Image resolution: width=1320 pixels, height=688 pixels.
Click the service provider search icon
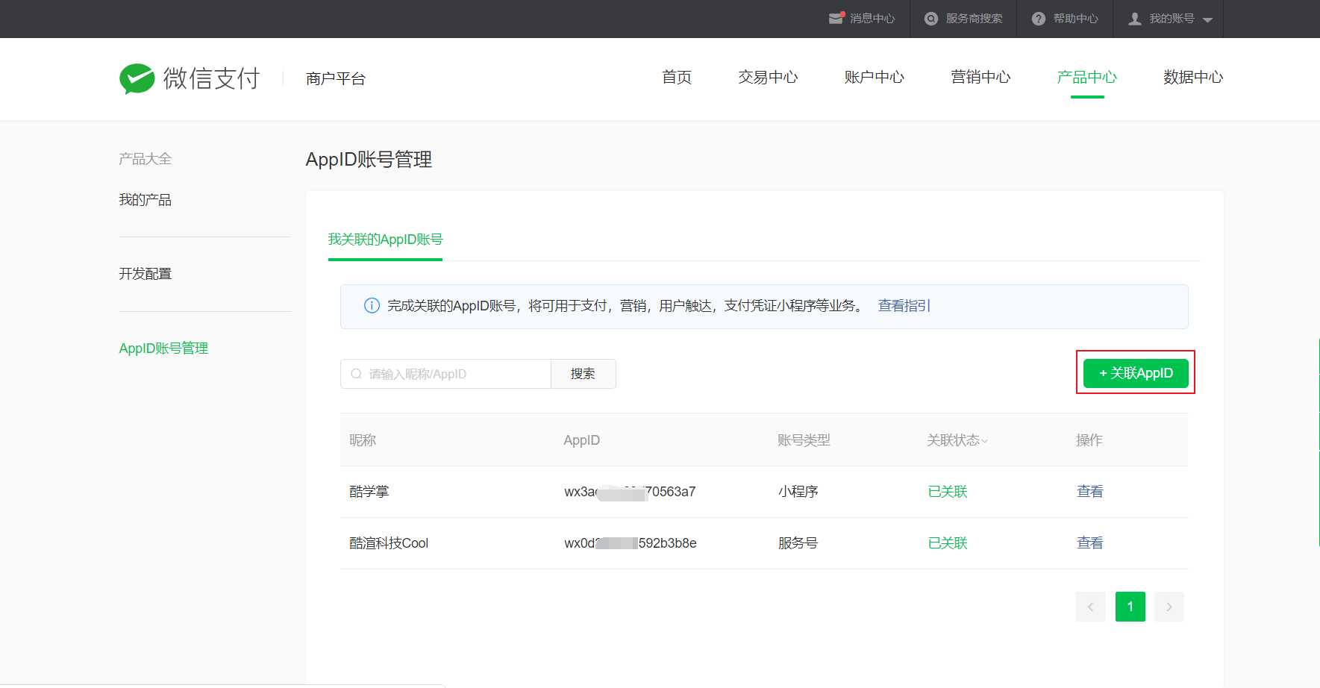point(930,19)
